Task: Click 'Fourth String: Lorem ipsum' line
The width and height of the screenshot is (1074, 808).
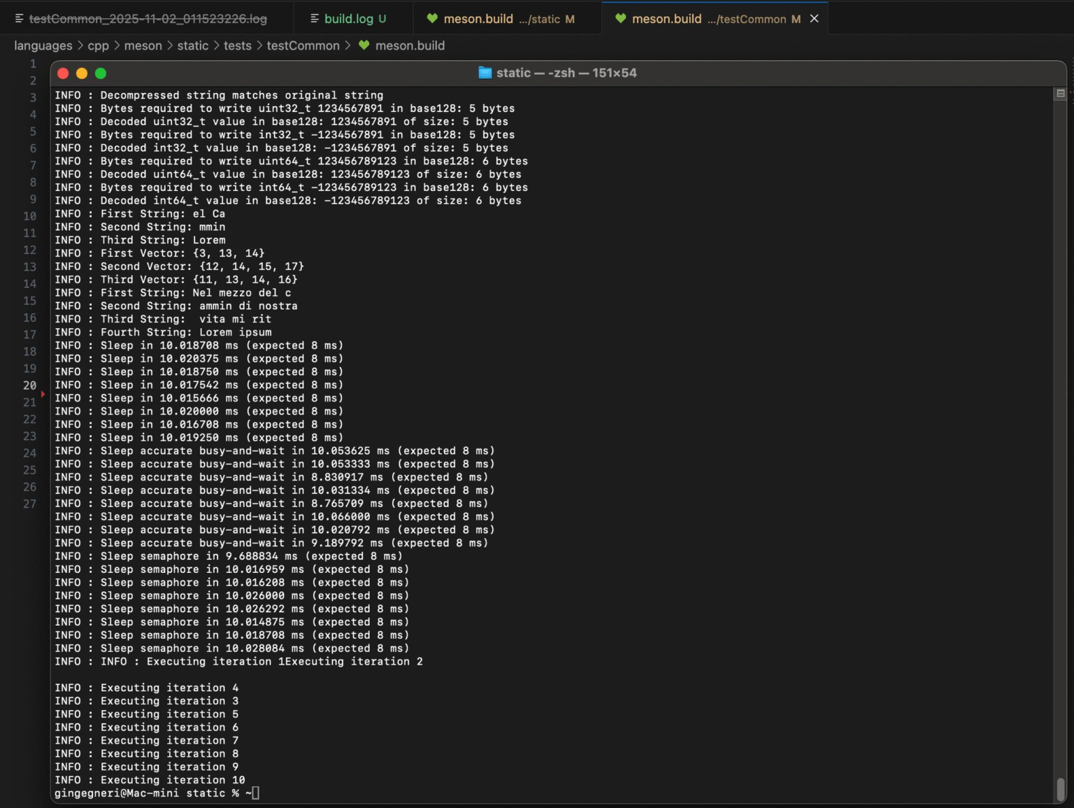Action: pos(163,332)
